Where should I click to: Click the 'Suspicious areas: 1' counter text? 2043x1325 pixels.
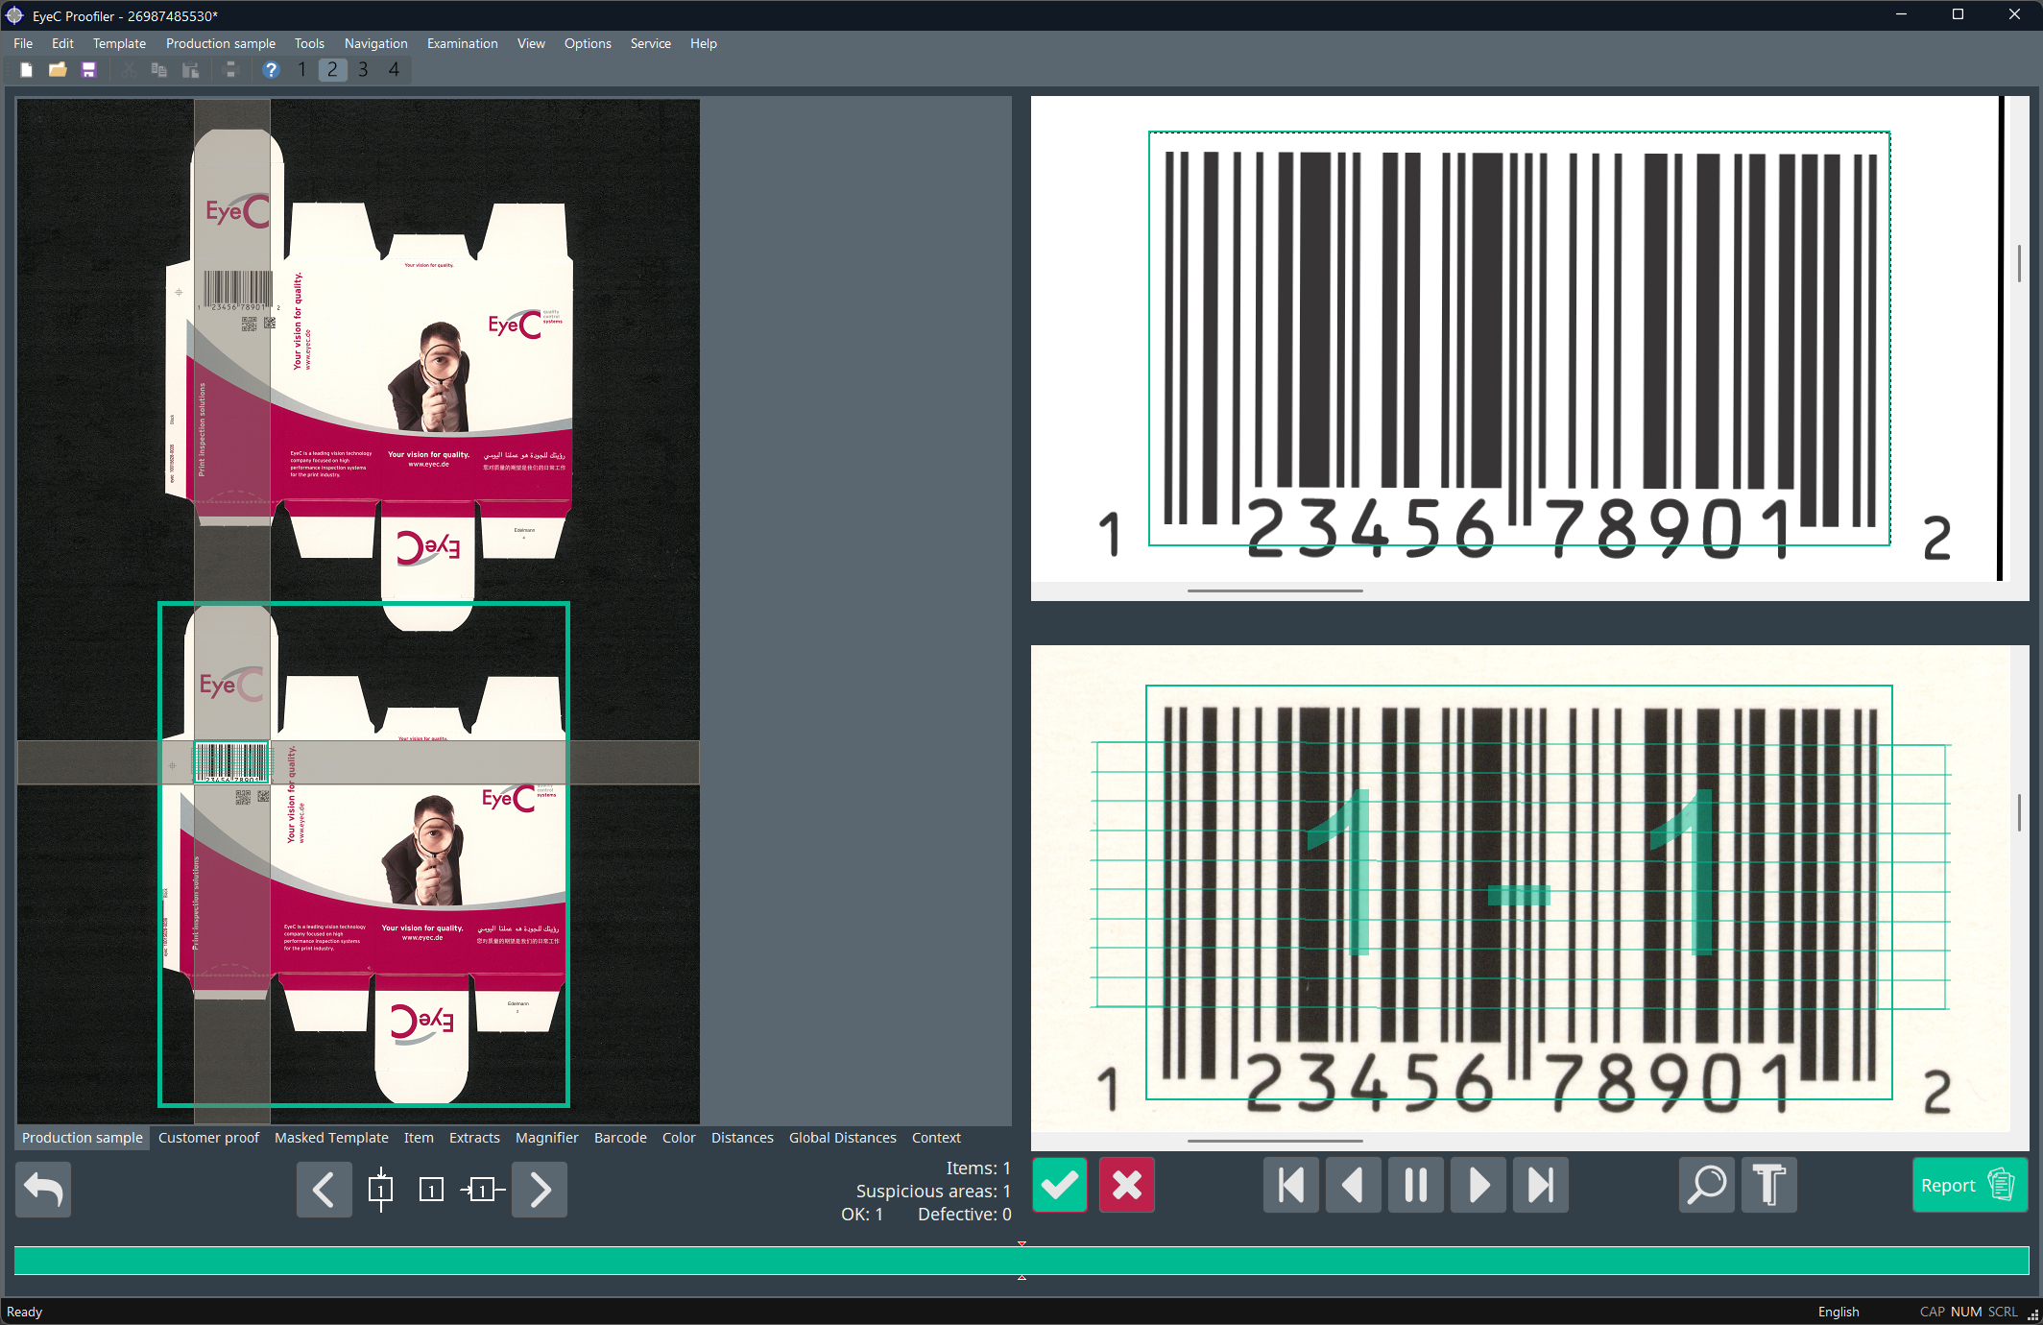(x=933, y=1191)
